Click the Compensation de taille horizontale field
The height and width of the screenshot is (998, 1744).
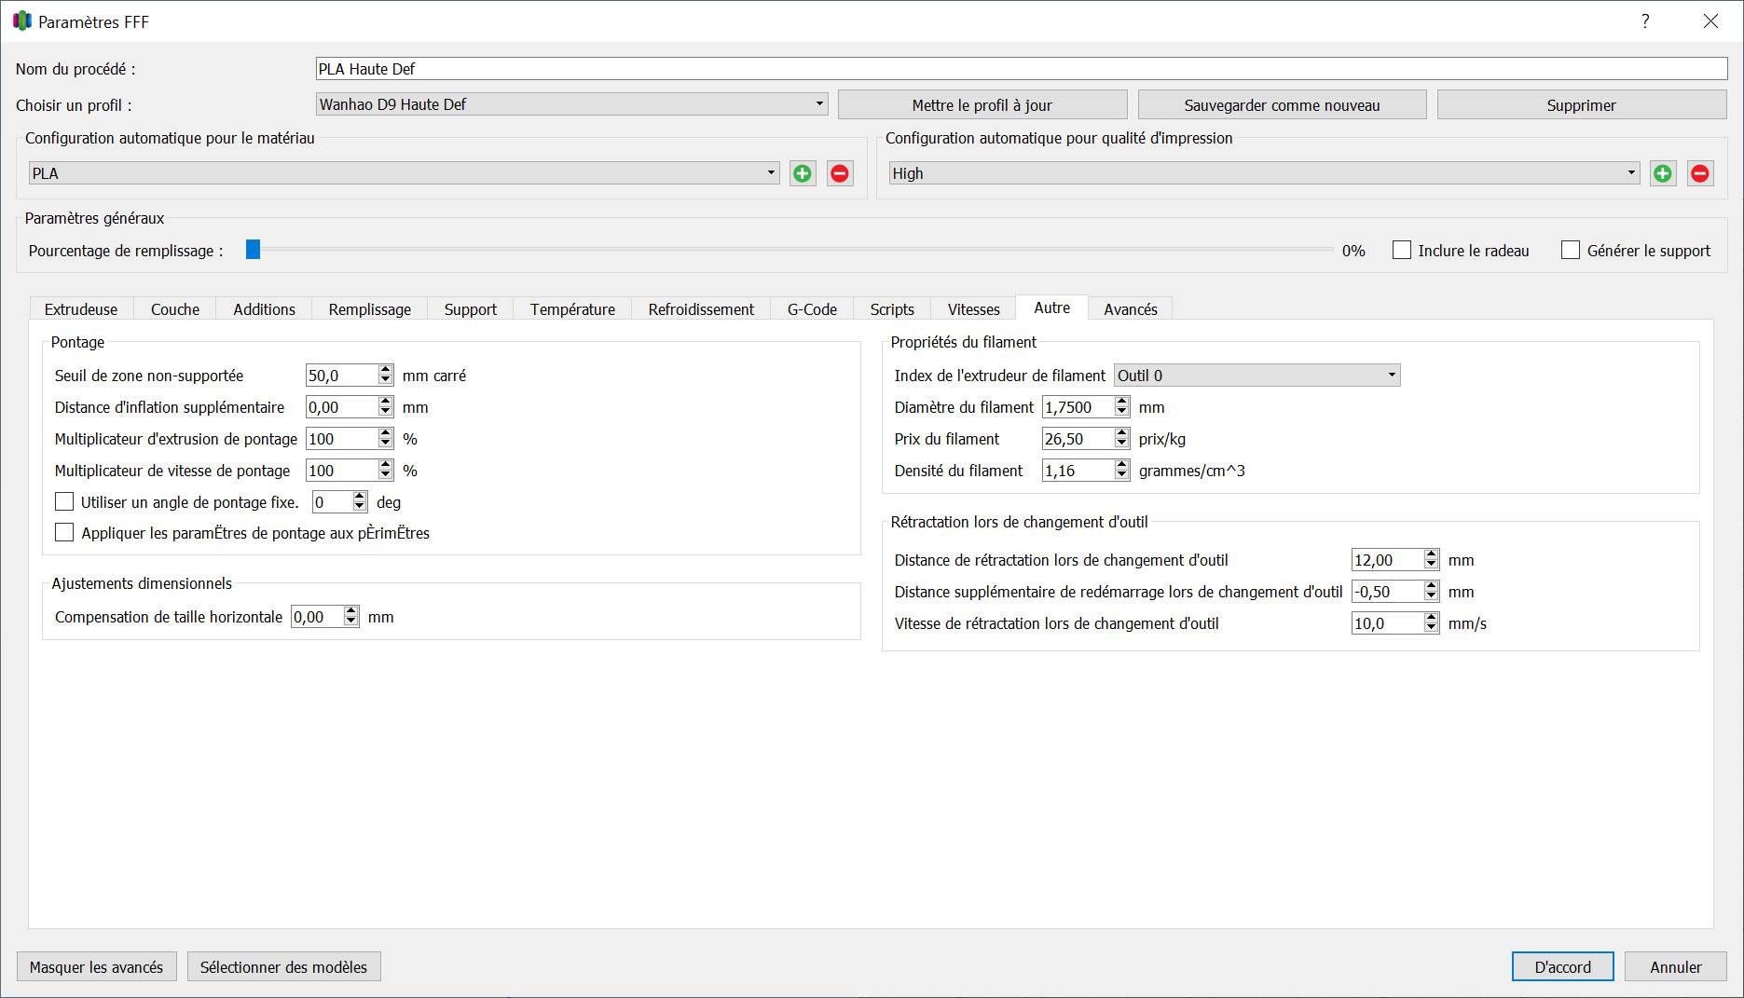tap(317, 617)
